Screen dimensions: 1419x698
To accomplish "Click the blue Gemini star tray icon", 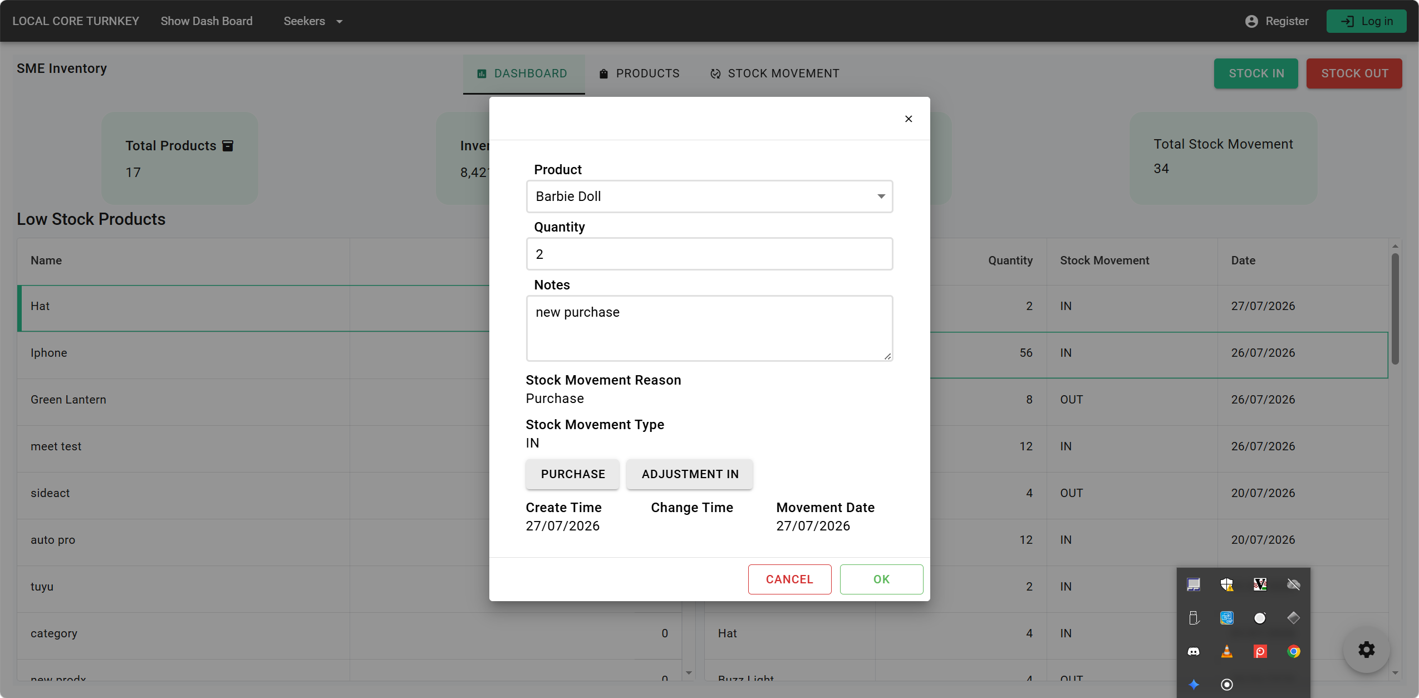I will [x=1193, y=685].
